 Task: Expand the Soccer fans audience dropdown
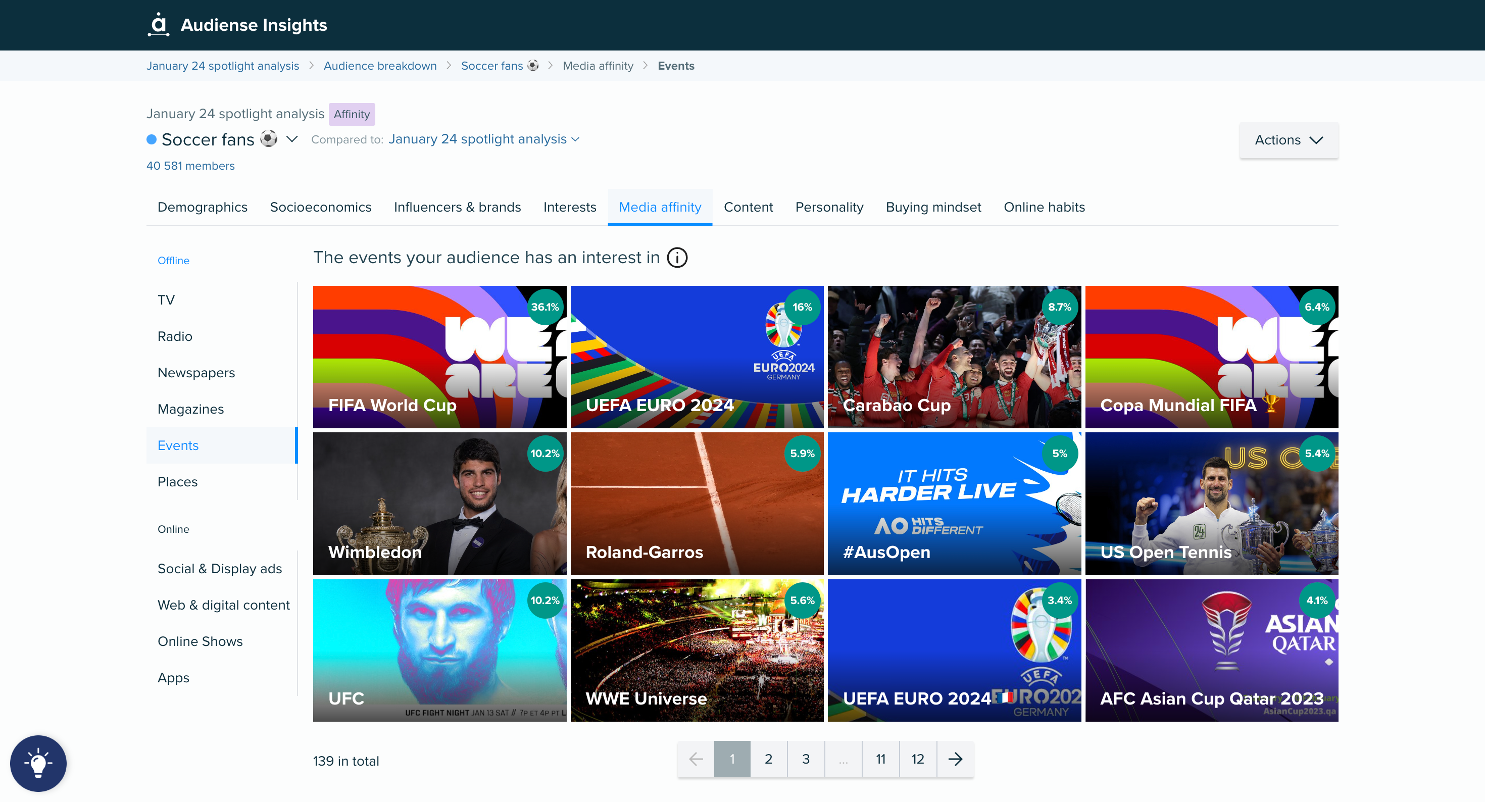pos(293,139)
